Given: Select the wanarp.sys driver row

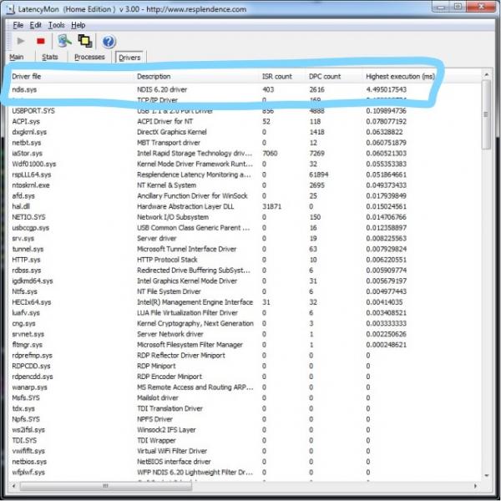Looking at the screenshot, I should [245, 387].
